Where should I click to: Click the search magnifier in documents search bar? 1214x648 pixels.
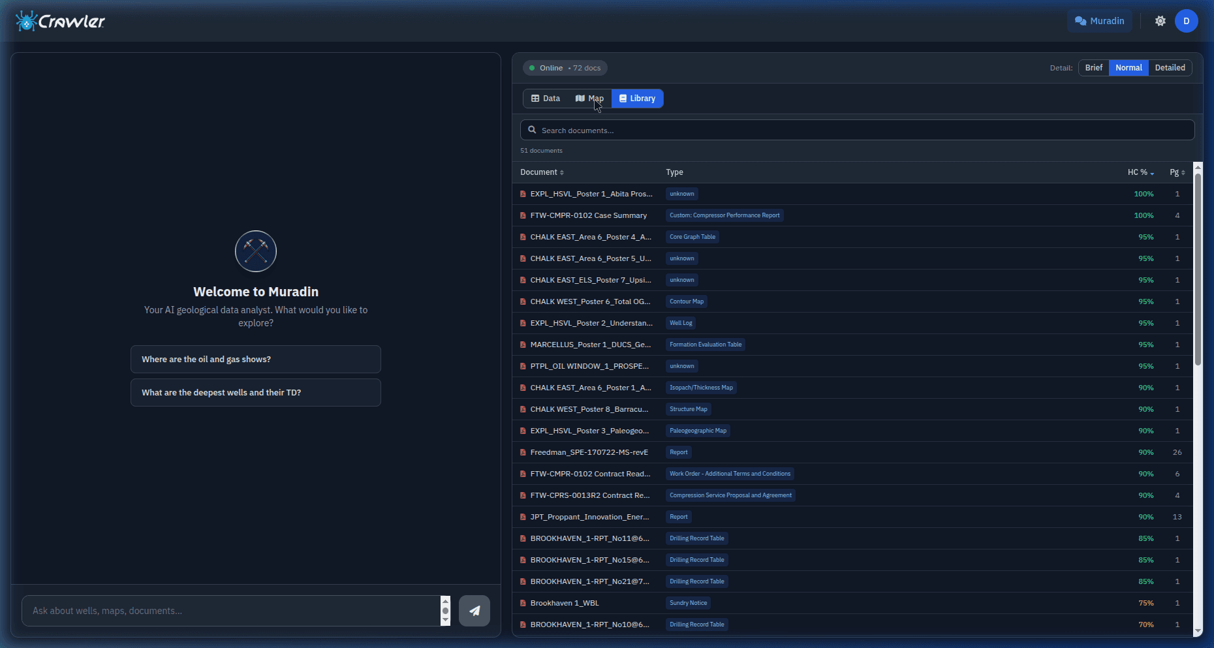tap(533, 130)
